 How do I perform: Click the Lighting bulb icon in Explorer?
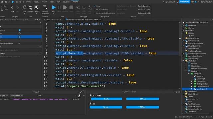tap(186, 33)
